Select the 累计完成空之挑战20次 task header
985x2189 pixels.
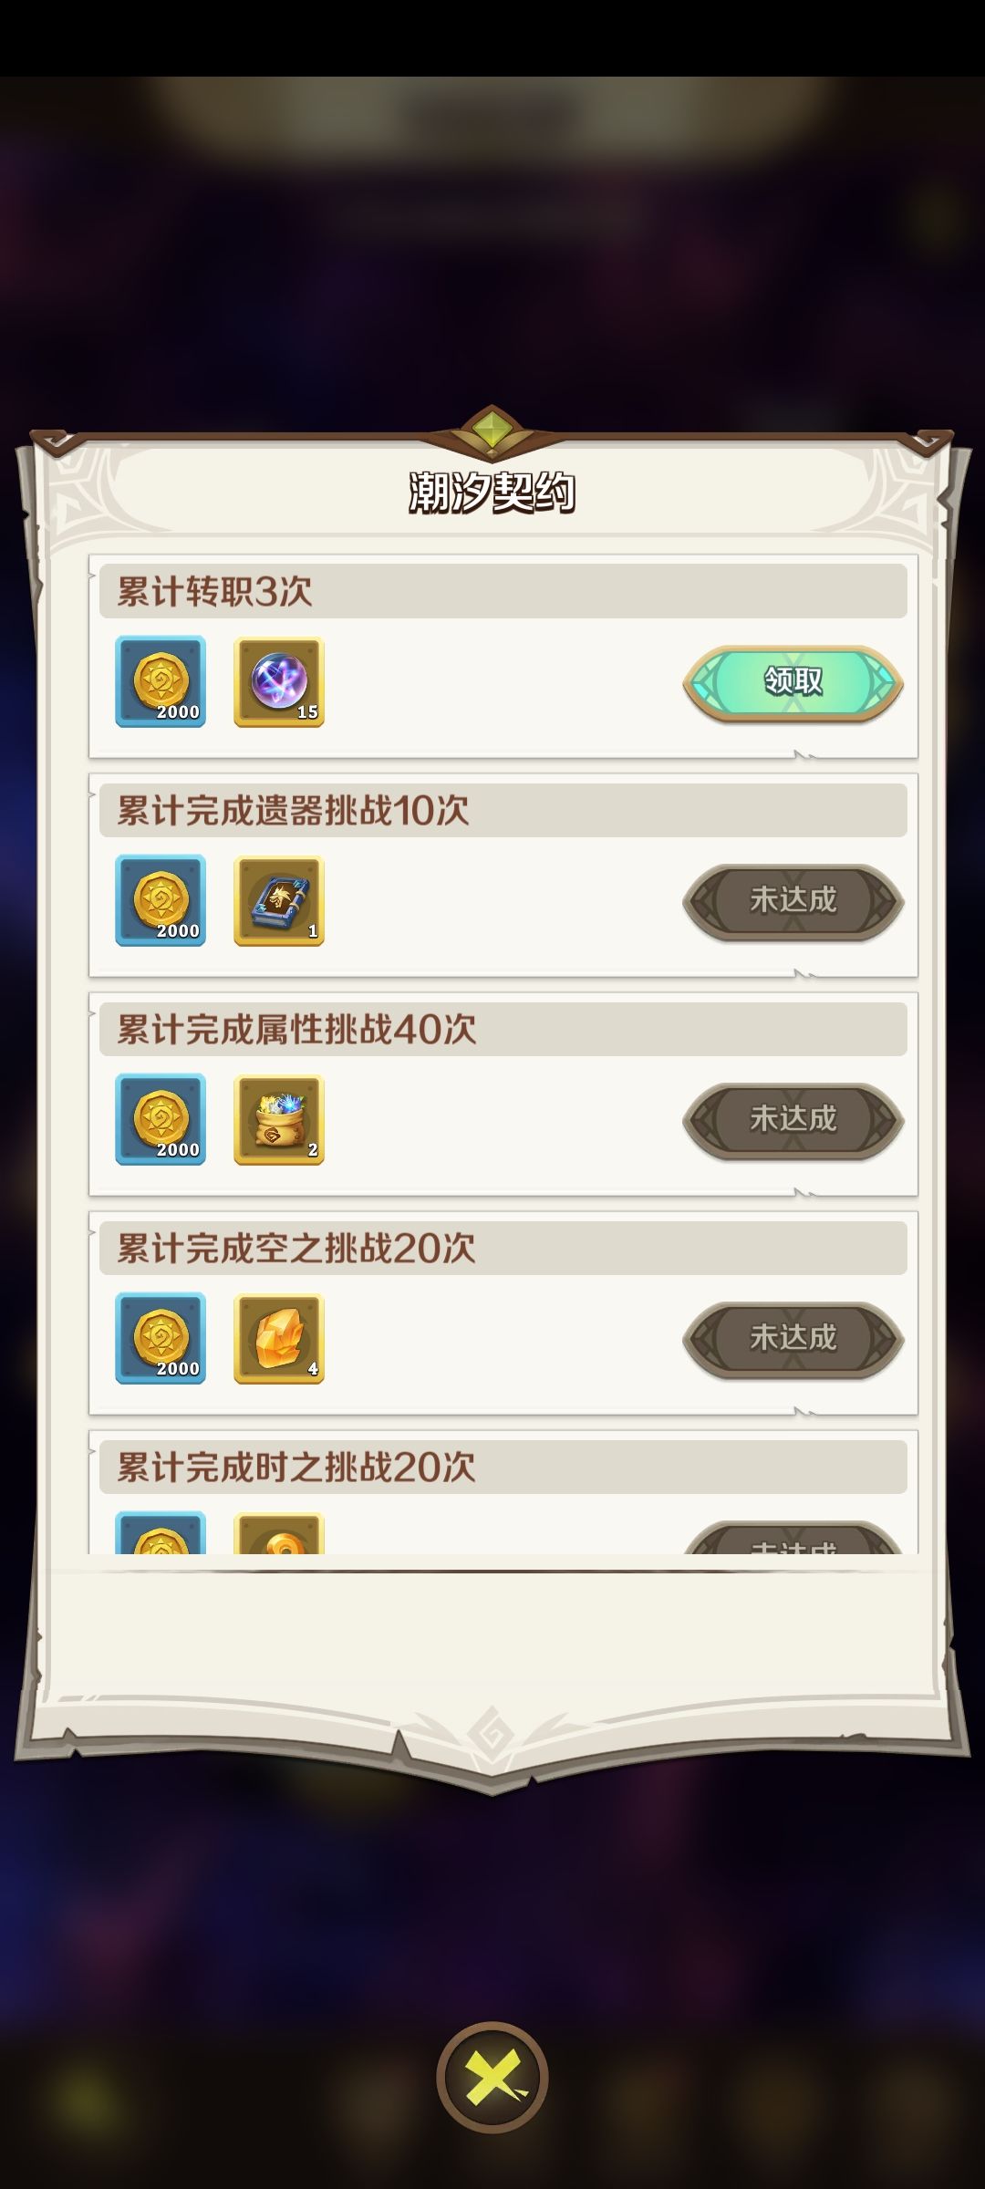[503, 1248]
